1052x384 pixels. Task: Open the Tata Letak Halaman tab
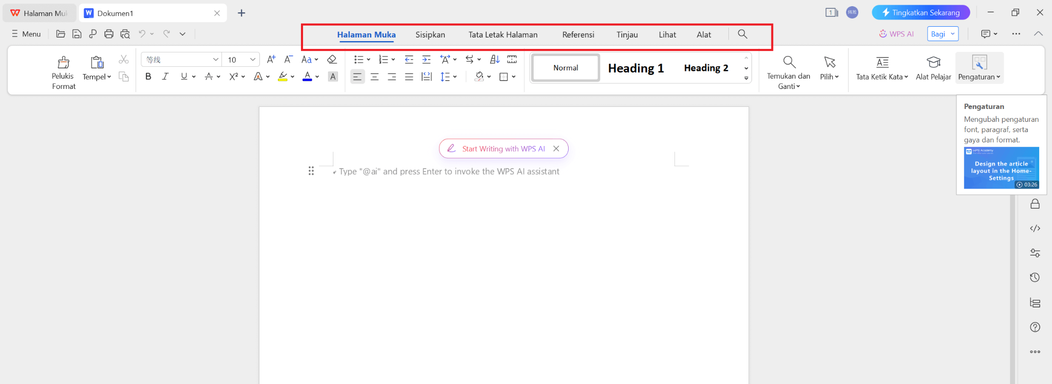502,34
